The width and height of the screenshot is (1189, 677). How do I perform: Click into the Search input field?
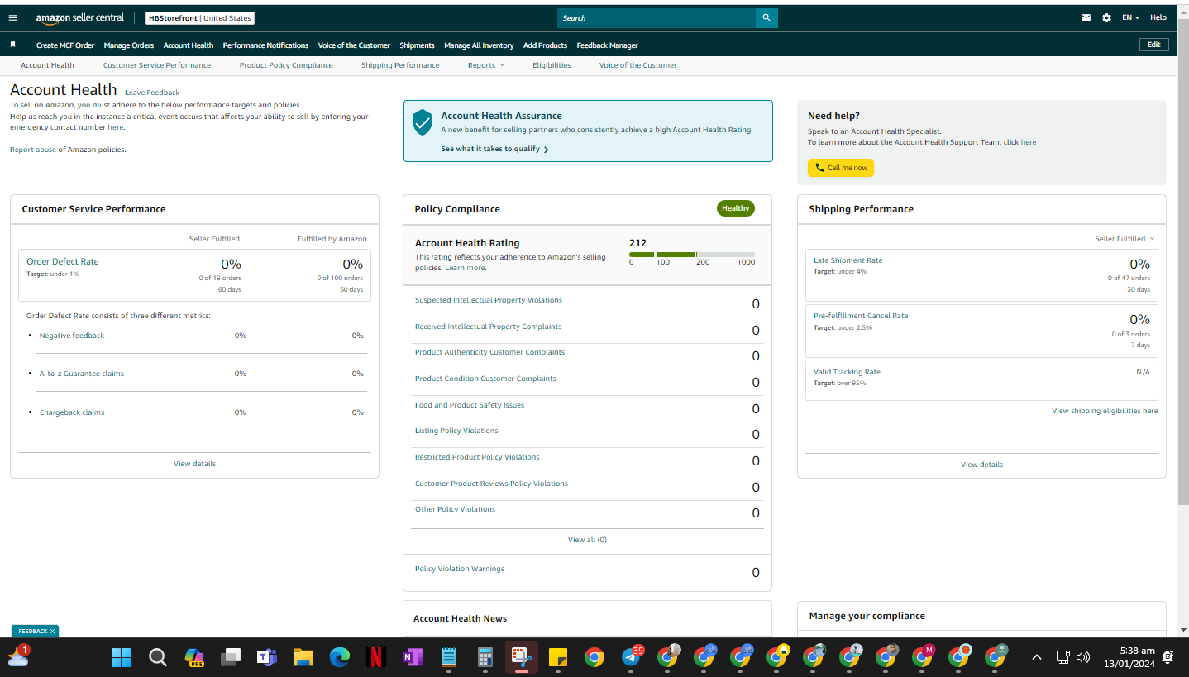click(657, 17)
